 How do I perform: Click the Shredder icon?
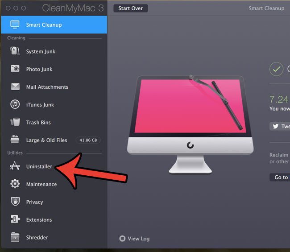(x=15, y=237)
